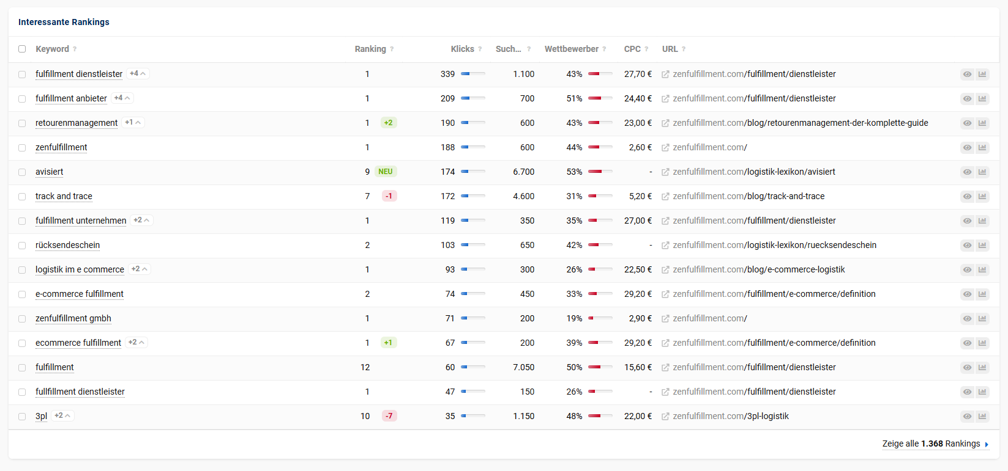Check the box for 3pl row

pyautogui.click(x=22, y=417)
